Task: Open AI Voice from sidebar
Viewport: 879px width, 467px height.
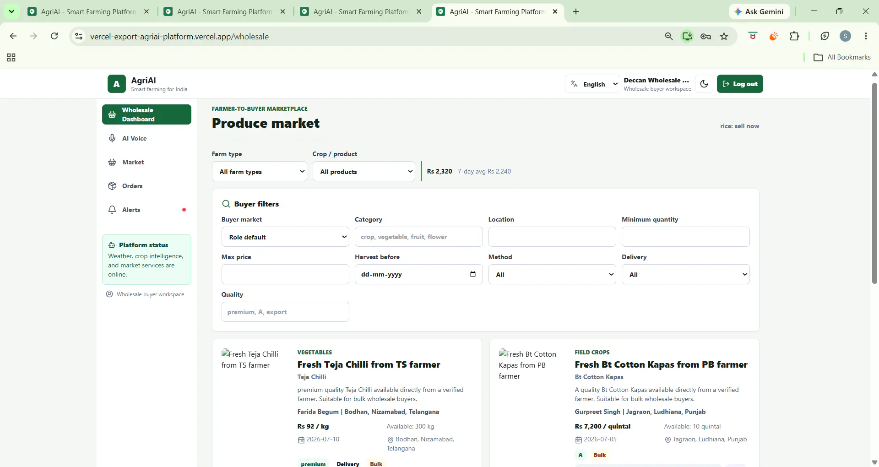Action: click(x=146, y=138)
